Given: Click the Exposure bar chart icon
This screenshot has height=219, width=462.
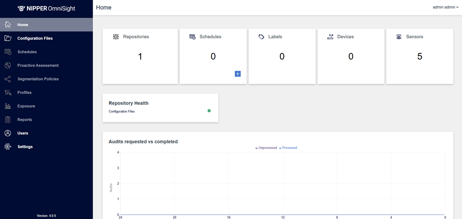Looking at the screenshot, I should [8, 106].
